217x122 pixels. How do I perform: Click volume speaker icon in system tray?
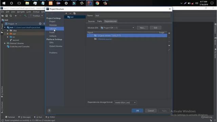pyautogui.click(x=197, y=3)
